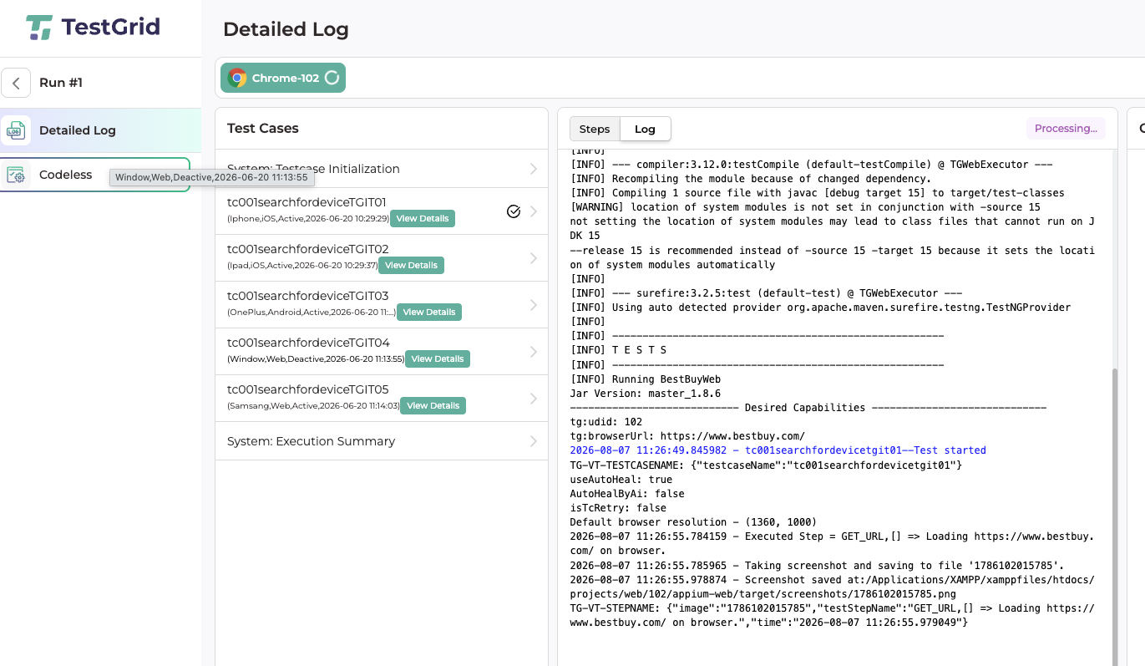Click the 'isTcRetry: false' log line
Screen dimensions: 1145x666
pos(618,508)
